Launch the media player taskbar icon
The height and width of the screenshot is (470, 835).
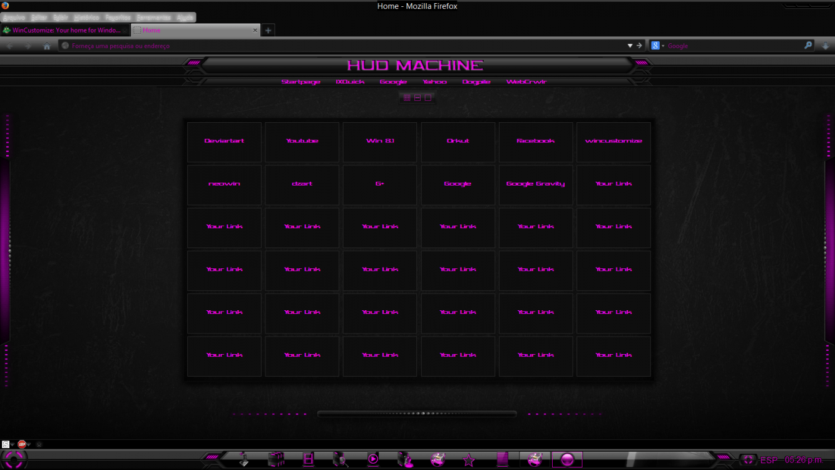[x=372, y=459]
